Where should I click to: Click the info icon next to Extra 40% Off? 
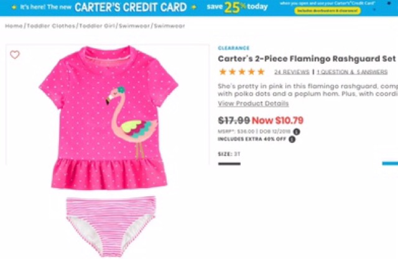coord(292,139)
